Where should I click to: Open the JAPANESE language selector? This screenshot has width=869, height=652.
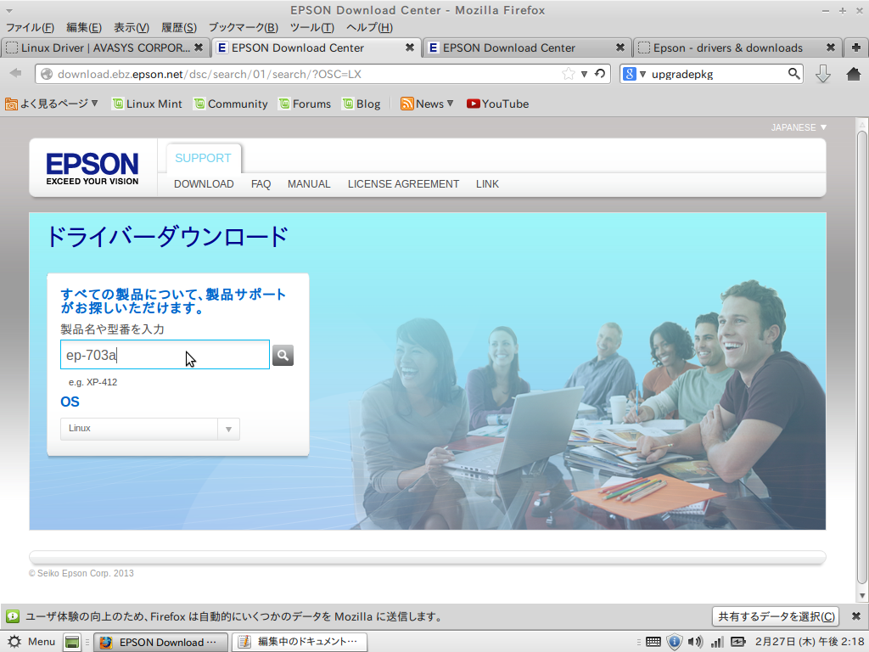click(x=799, y=127)
